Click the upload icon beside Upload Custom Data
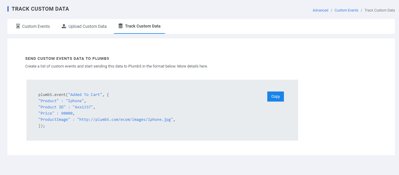The width and height of the screenshot is (399, 175). coord(64,26)
